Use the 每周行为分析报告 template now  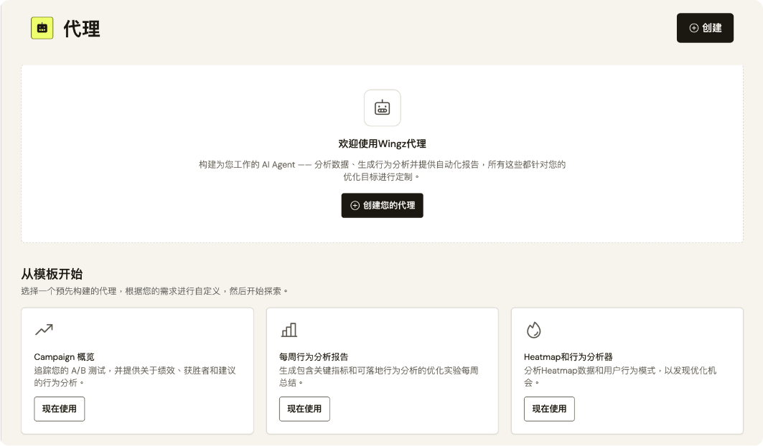[304, 409]
